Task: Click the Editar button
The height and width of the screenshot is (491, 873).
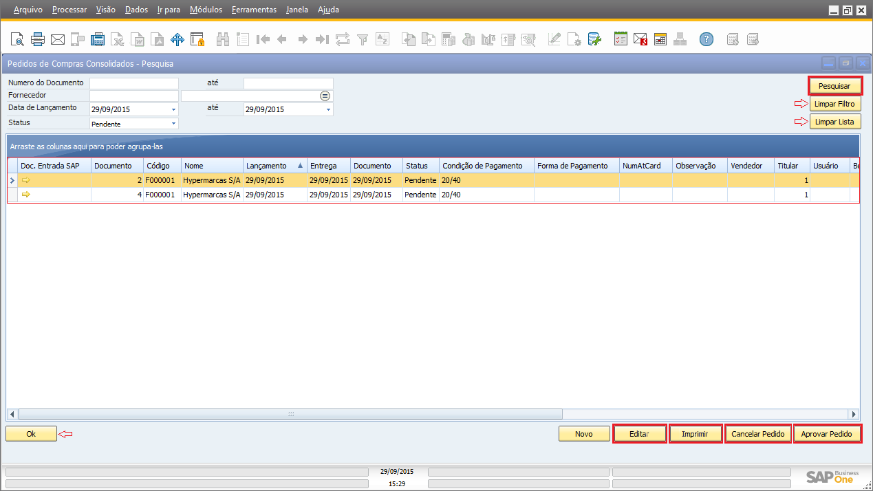Action: (x=639, y=434)
